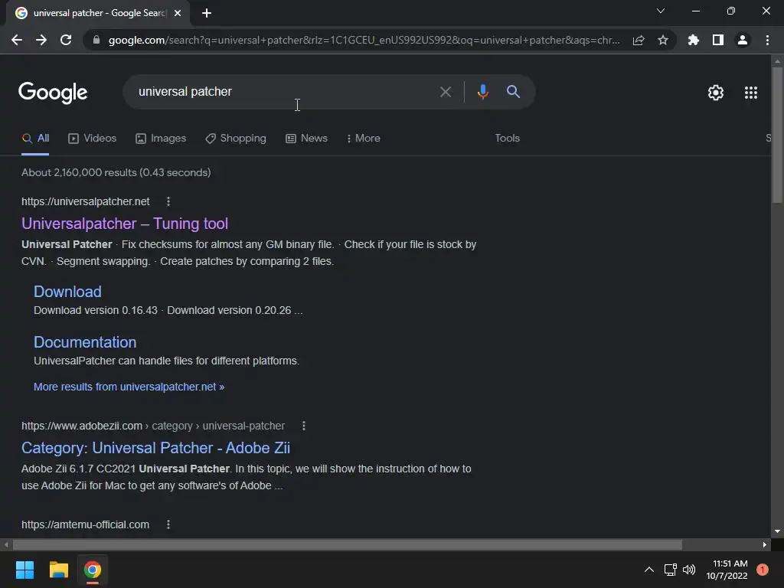Click the horizontal scrollbar thumb
784x588 pixels.
coord(348,544)
